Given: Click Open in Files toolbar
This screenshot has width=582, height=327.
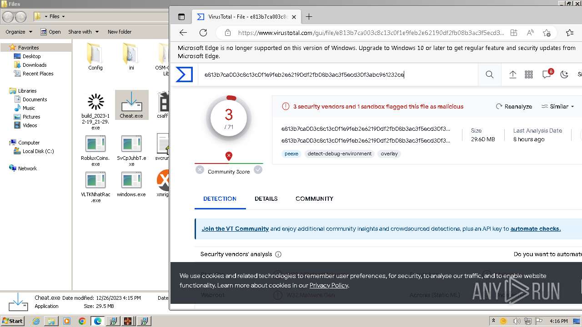Looking at the screenshot, I should [50, 32].
